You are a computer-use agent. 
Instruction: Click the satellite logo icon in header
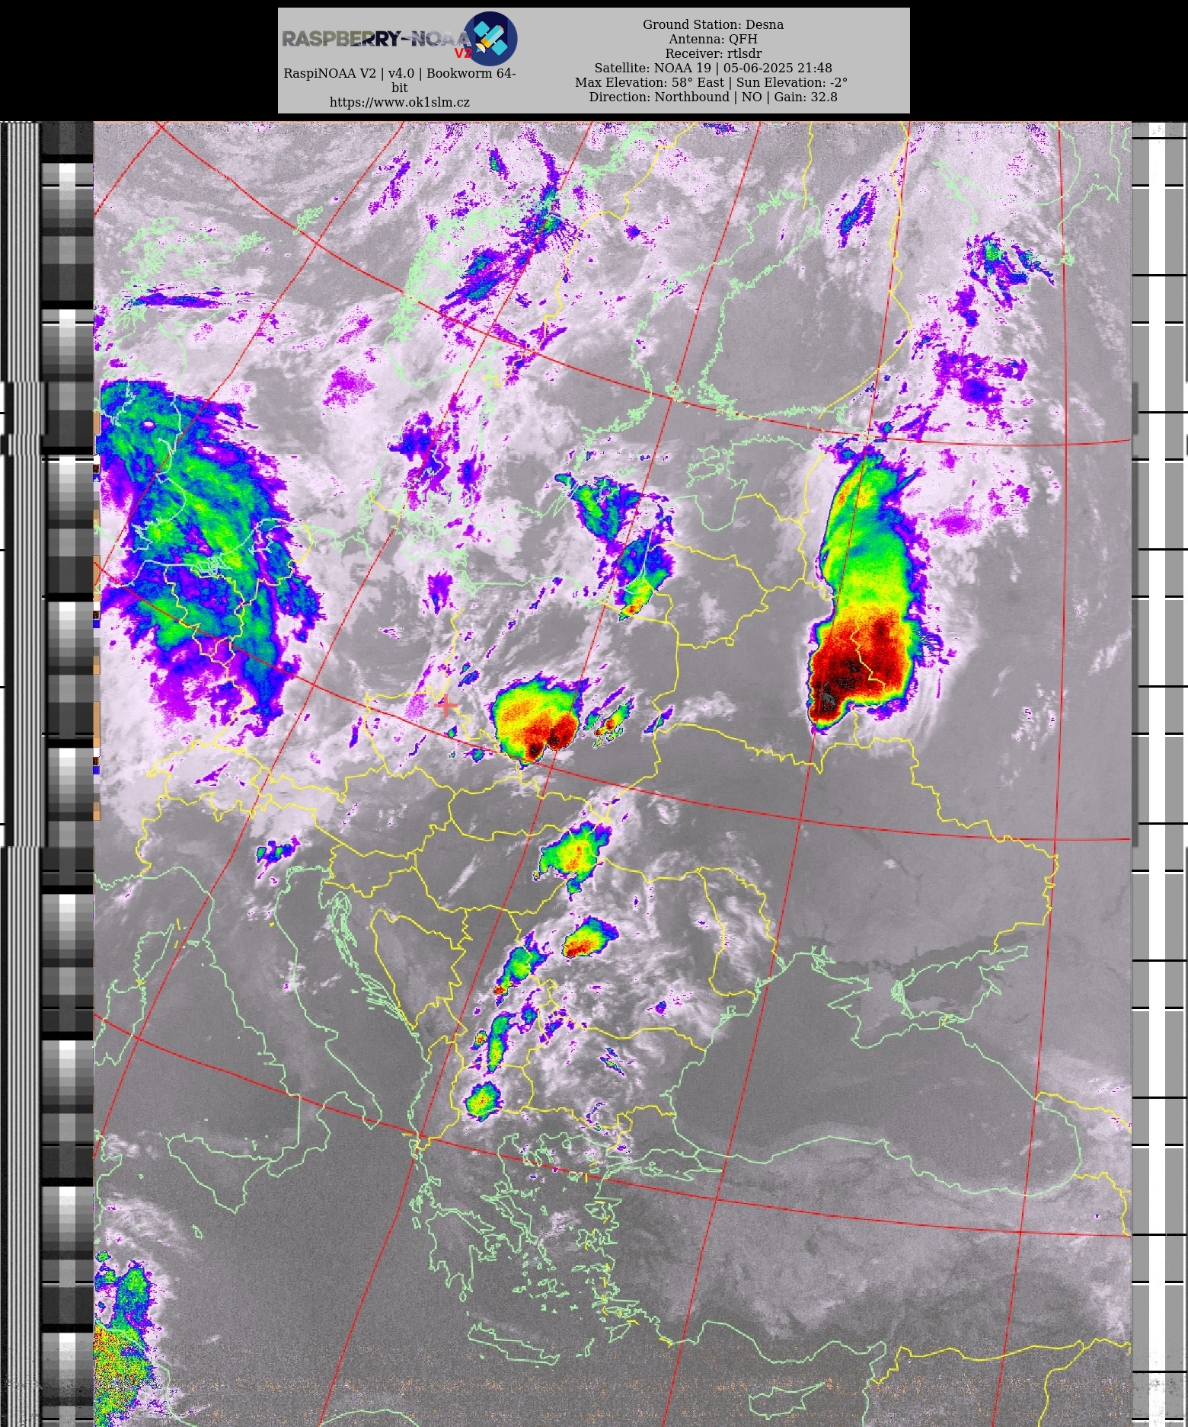[x=490, y=38]
